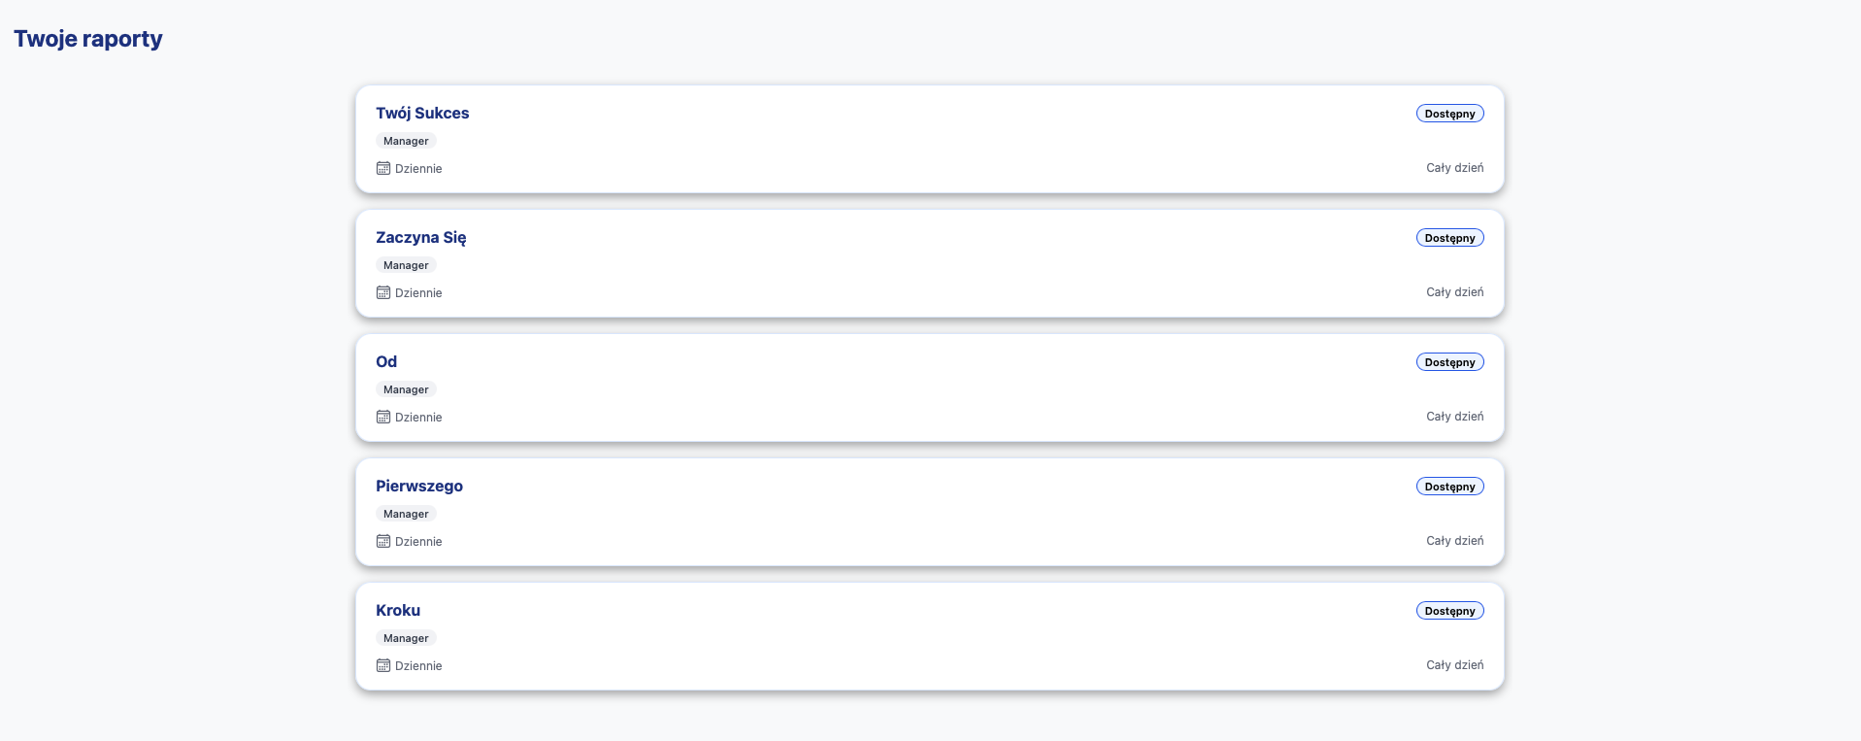Click calendar icon in Pierwszego card

[383, 541]
